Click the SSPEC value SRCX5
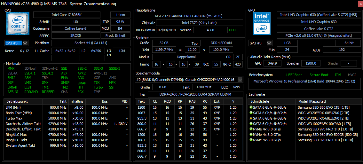 click(76, 35)
